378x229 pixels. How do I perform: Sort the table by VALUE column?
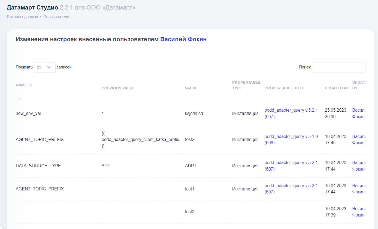191,88
